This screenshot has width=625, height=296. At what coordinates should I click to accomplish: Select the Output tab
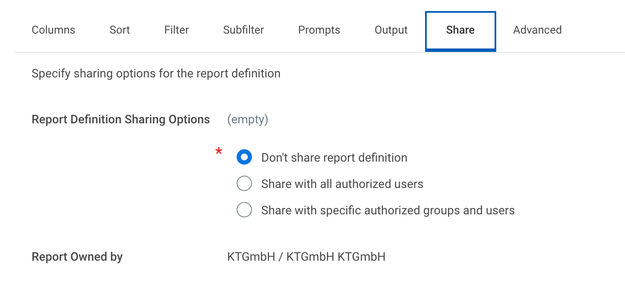(391, 30)
